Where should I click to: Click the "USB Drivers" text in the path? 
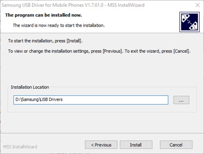coord(52,100)
